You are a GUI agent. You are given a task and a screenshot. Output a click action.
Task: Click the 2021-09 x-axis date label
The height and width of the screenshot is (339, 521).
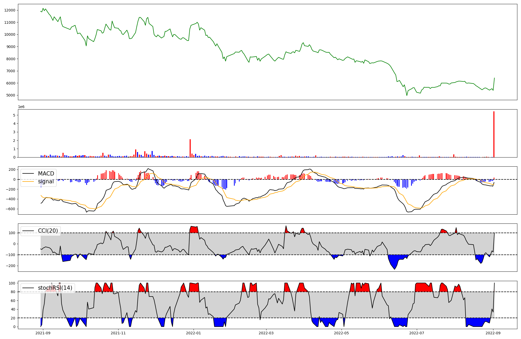pyautogui.click(x=43, y=333)
